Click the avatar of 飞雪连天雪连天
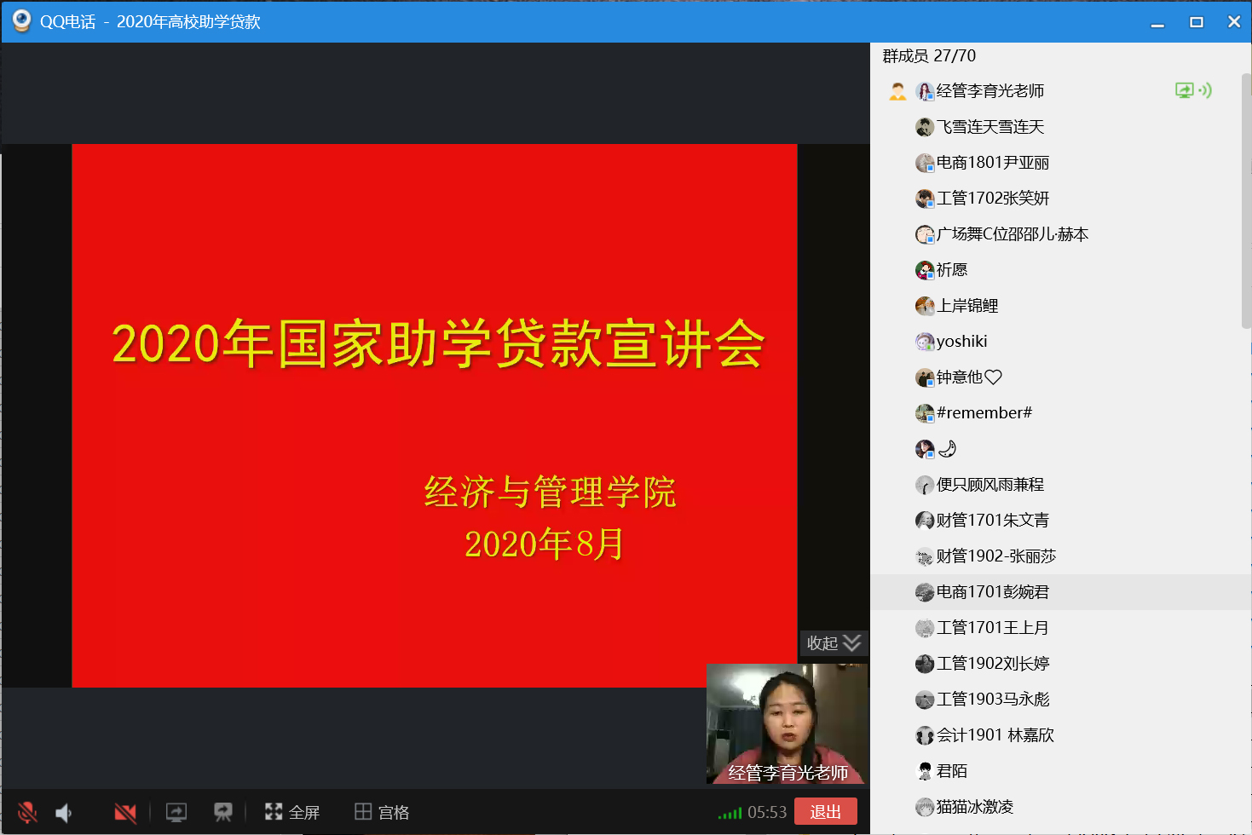Viewport: 1252px width, 835px height. (925, 128)
